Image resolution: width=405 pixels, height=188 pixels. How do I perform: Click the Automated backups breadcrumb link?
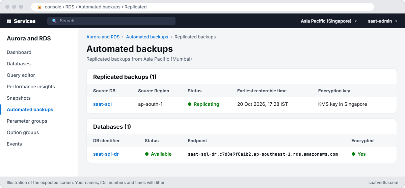(x=147, y=37)
